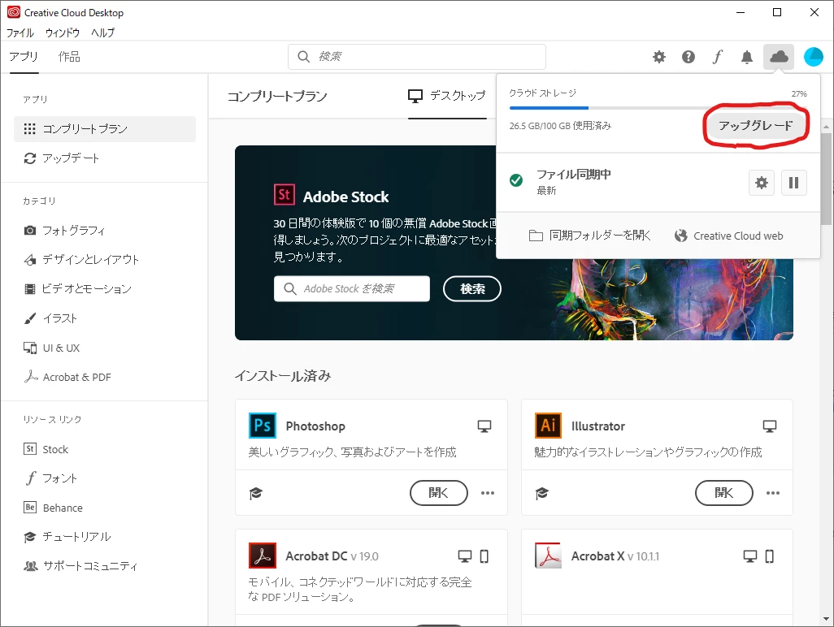
Task: Switch to the 作品 tab
Action: coord(69,56)
